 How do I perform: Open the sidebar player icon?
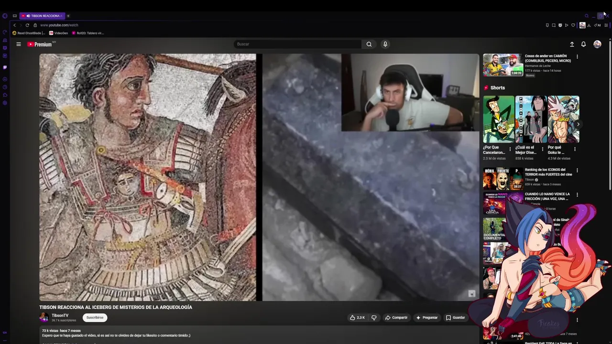[5, 79]
